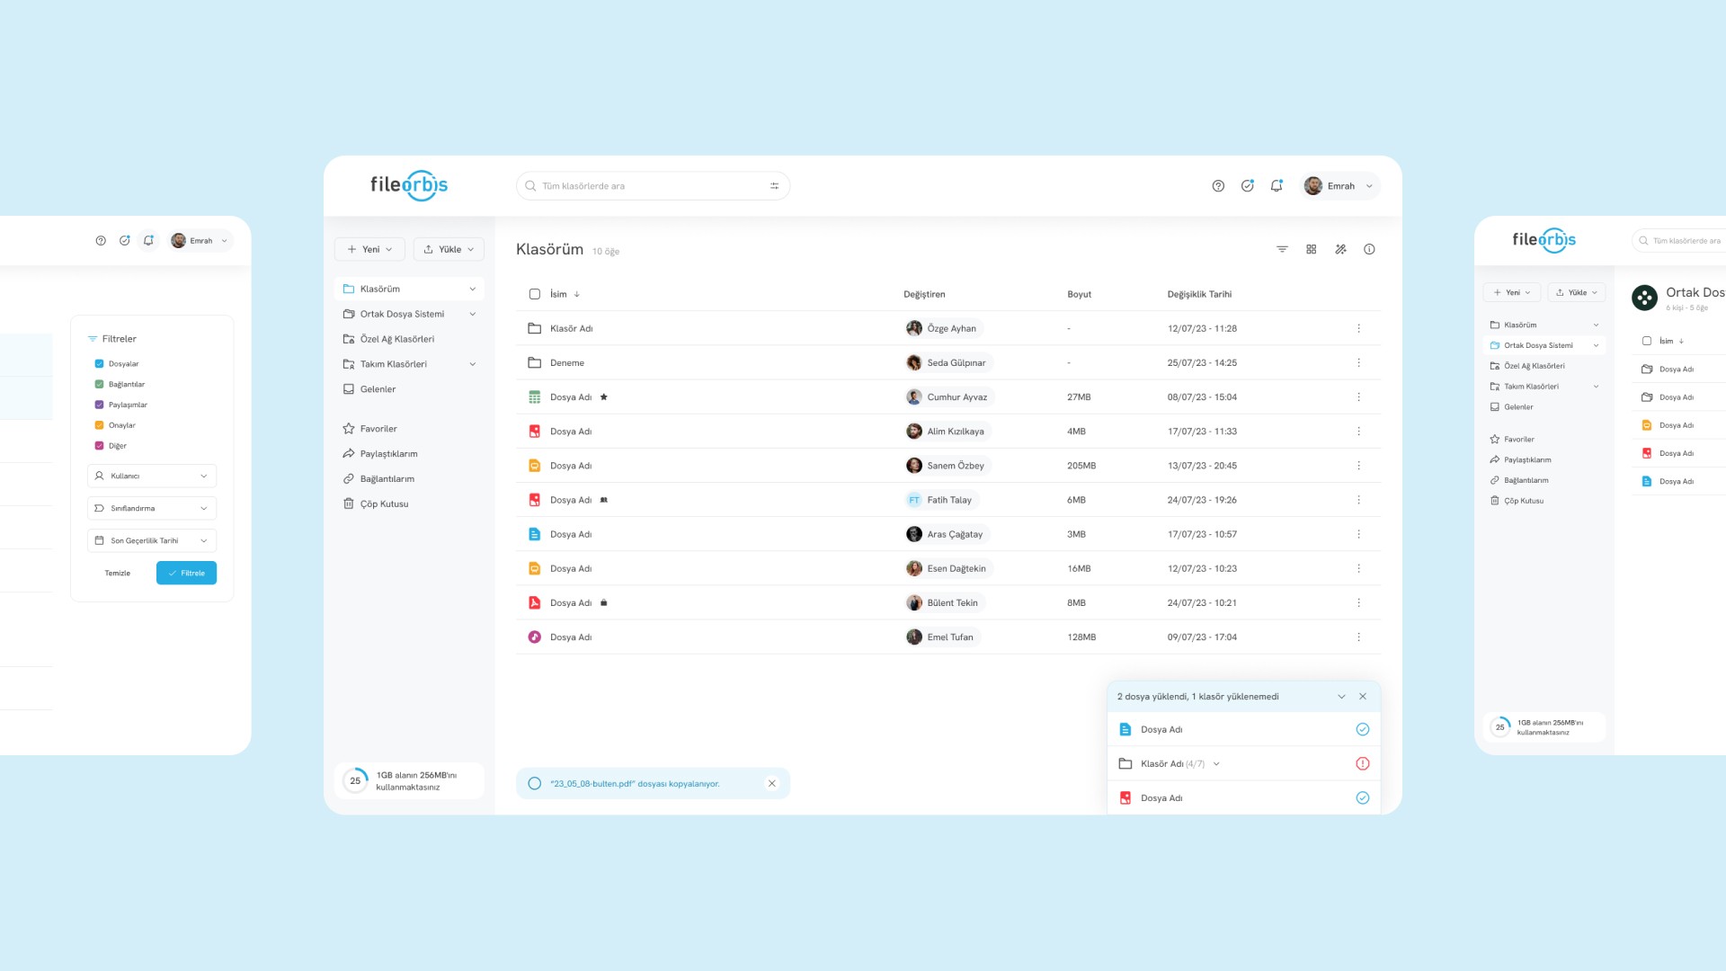This screenshot has height=971, width=1726.
Task: Open the Yeni dropdown button
Action: tap(369, 249)
